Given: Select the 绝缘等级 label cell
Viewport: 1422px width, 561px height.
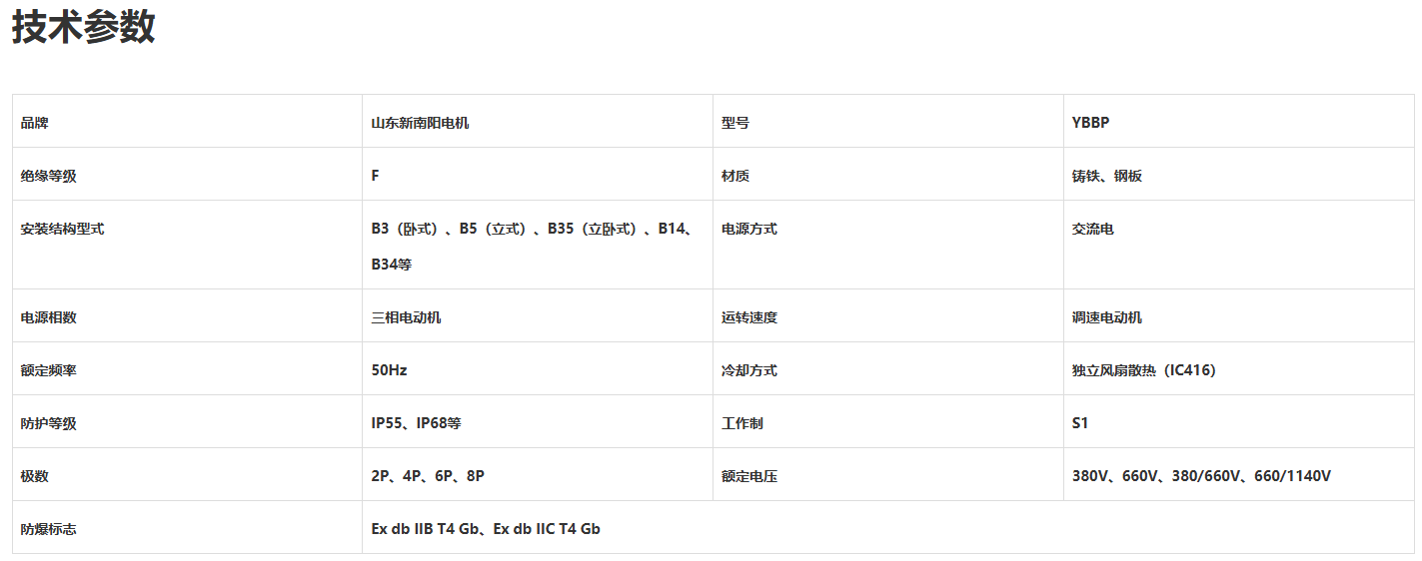Looking at the screenshot, I should (187, 175).
